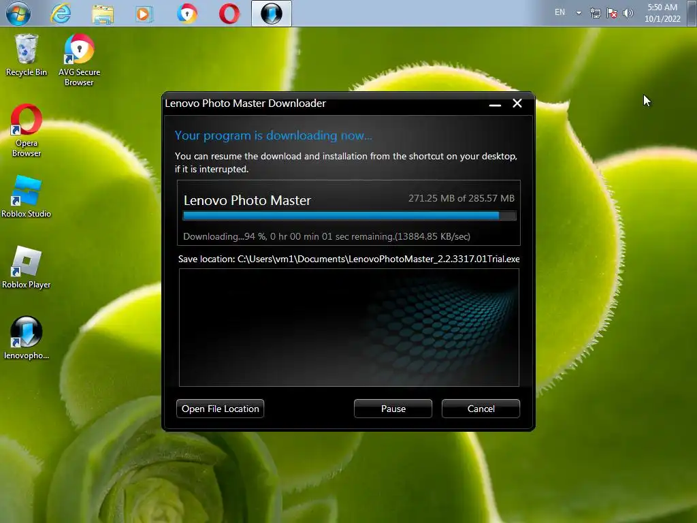The height and width of the screenshot is (523, 697).
Task: Select the Roblox Studio desktop shortcut
Action: [27, 196]
